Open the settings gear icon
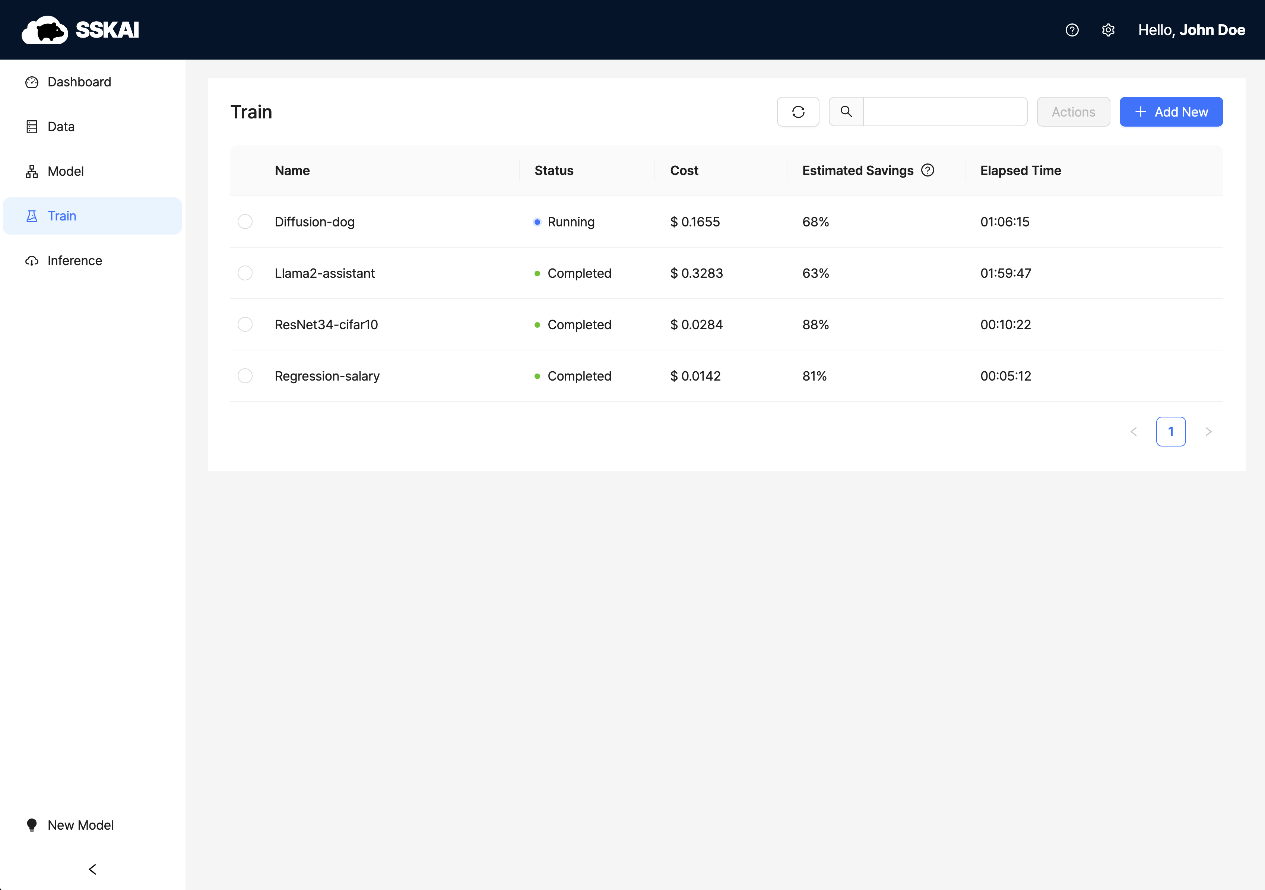 1108,30
